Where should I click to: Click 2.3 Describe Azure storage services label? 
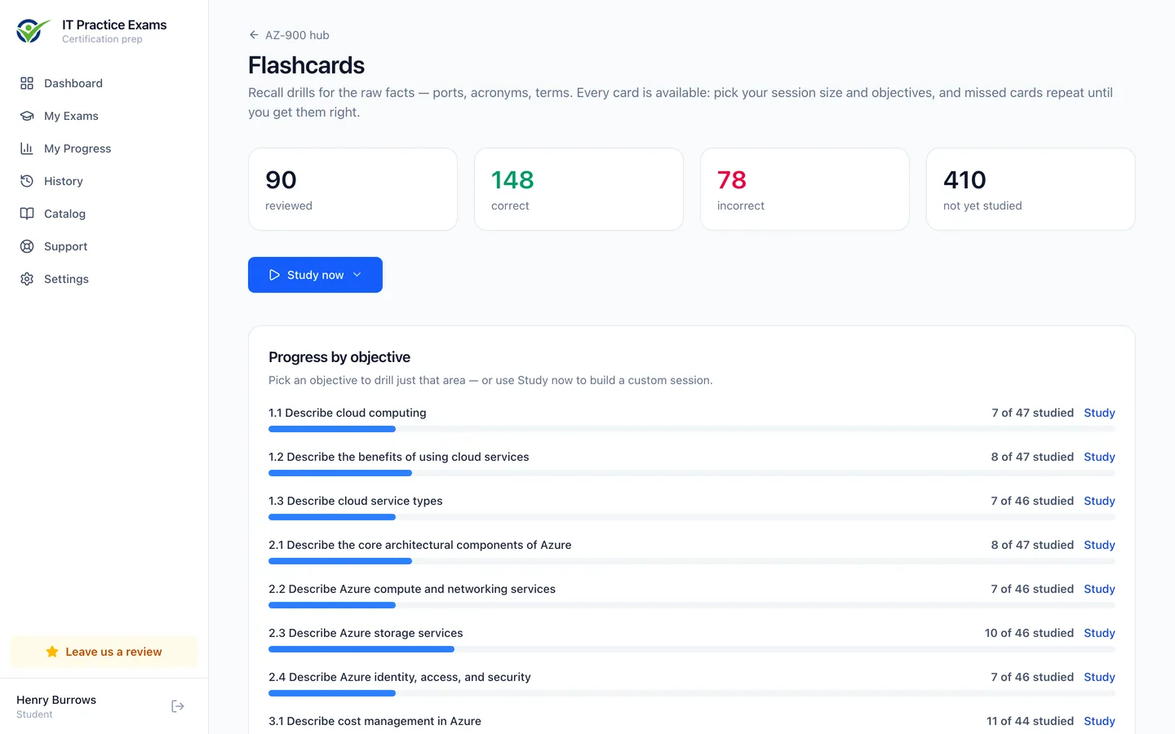[x=366, y=633]
